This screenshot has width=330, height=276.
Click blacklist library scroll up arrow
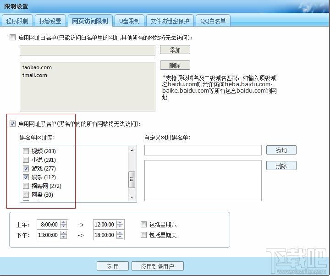(132, 150)
